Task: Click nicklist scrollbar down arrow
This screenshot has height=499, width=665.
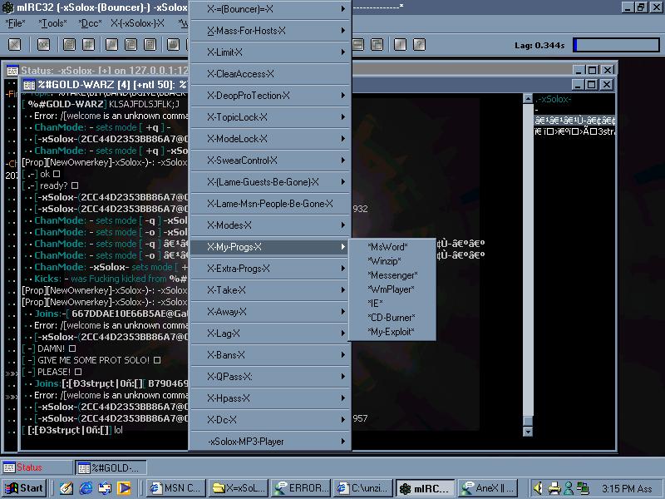Action: coord(527,431)
